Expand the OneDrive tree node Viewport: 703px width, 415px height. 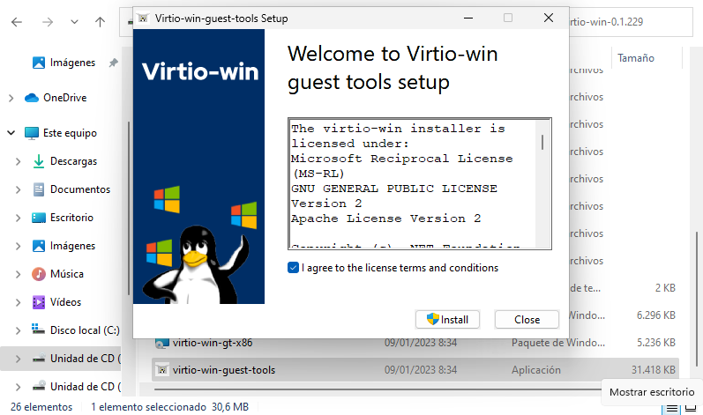(x=11, y=98)
